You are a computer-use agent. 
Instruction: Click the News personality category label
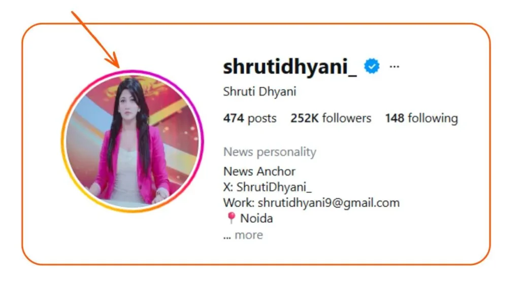tap(270, 152)
